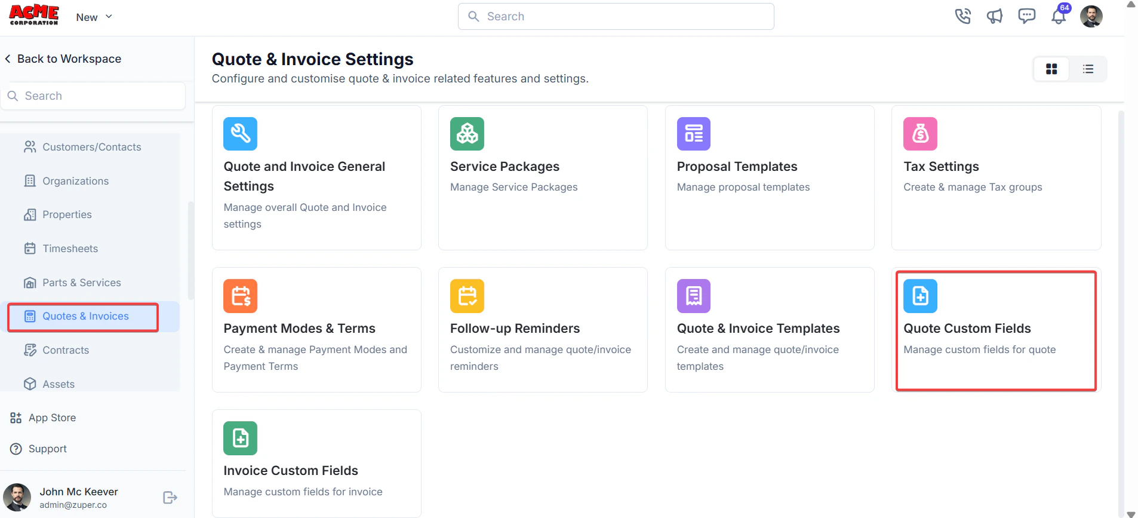Open Parts & Services in sidebar
Screen dimensions: 1138x518
(82, 283)
